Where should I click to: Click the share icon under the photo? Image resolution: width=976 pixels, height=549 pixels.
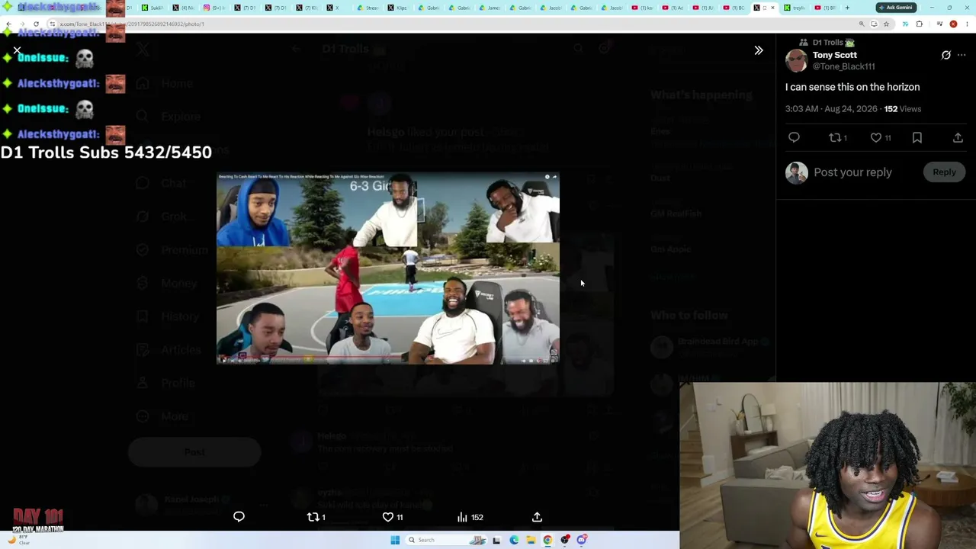tap(537, 517)
